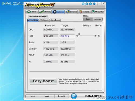Open the Graphics tab
The width and height of the screenshot is (135, 101).
pos(71,12)
